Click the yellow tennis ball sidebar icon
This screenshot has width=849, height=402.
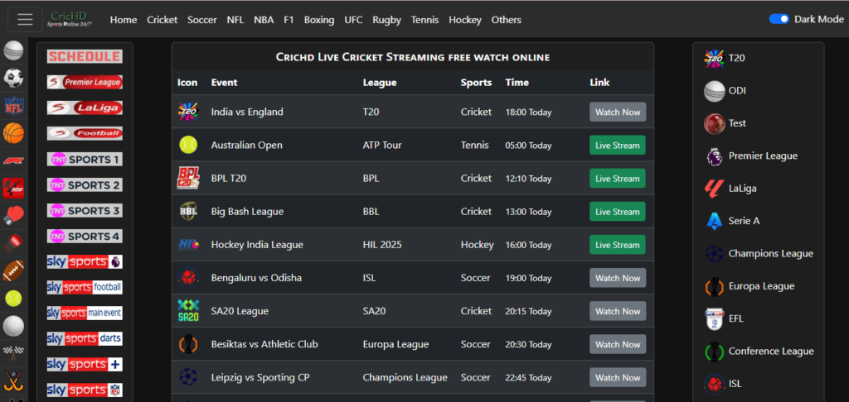pyautogui.click(x=13, y=298)
